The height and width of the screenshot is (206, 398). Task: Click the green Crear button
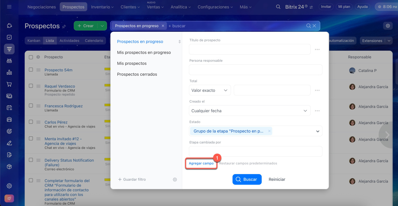(86, 26)
